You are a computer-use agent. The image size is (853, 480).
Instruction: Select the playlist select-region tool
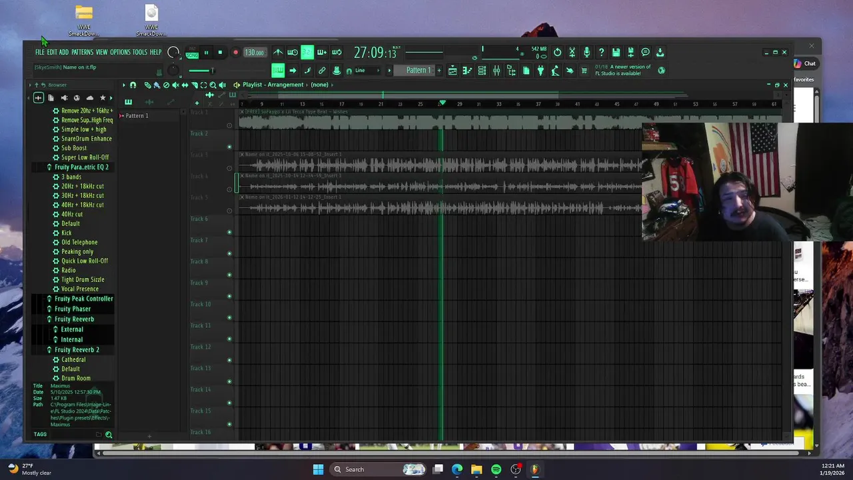coord(203,85)
